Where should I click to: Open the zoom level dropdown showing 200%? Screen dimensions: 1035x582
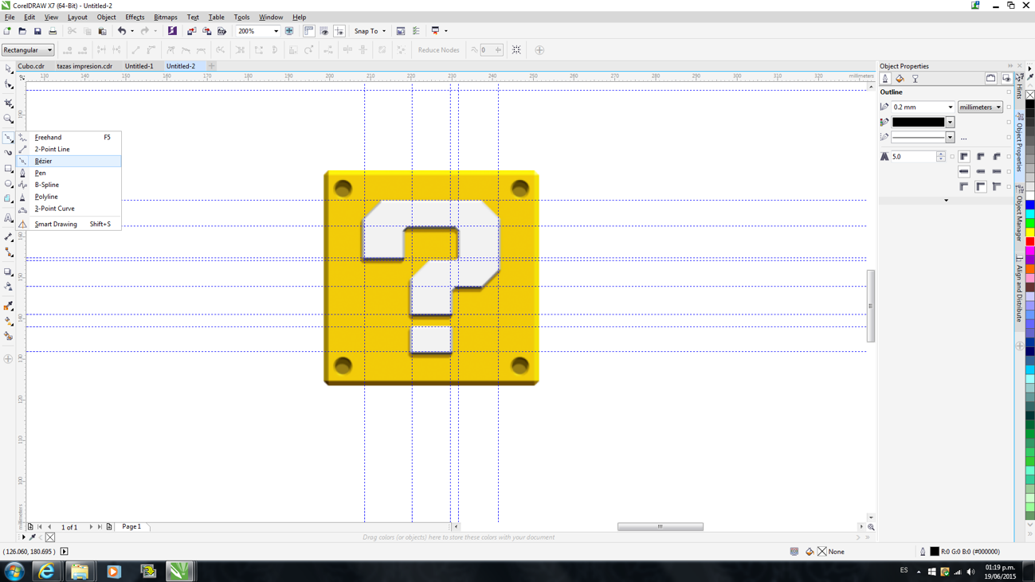coord(275,31)
